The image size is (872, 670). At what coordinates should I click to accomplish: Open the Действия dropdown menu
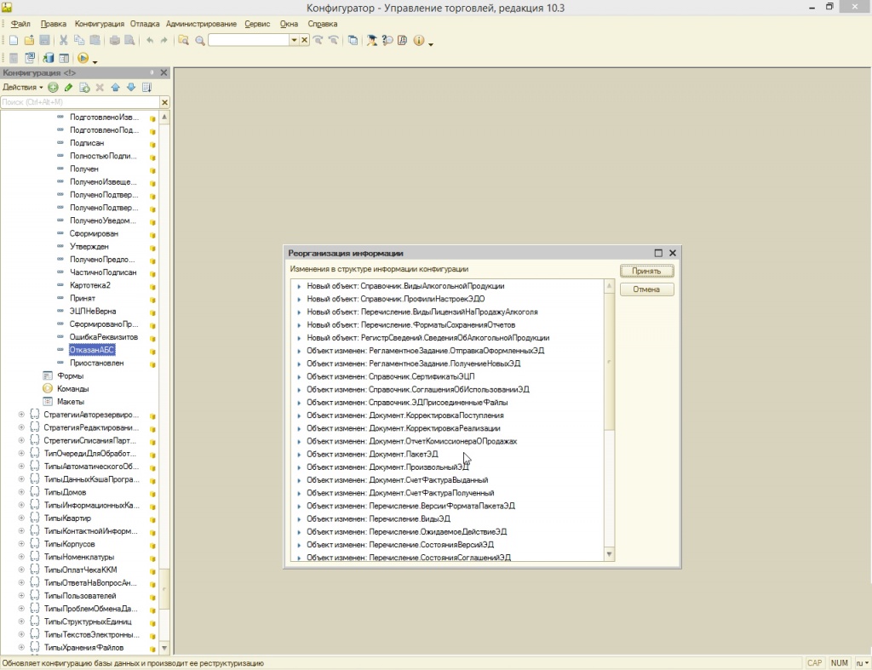[22, 88]
